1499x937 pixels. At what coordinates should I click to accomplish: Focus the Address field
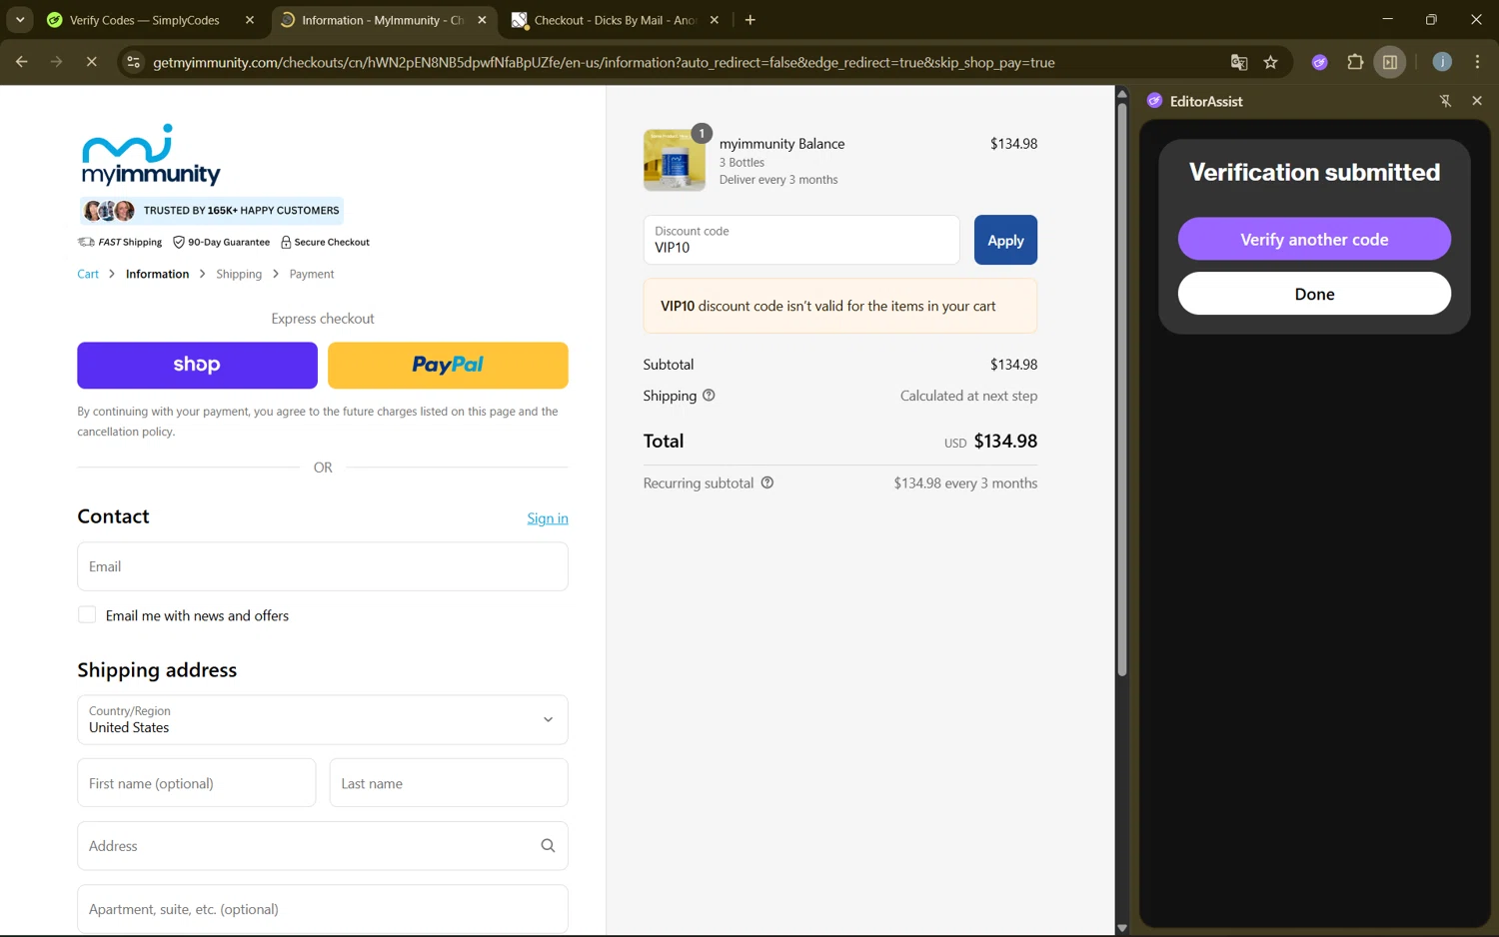point(323,846)
